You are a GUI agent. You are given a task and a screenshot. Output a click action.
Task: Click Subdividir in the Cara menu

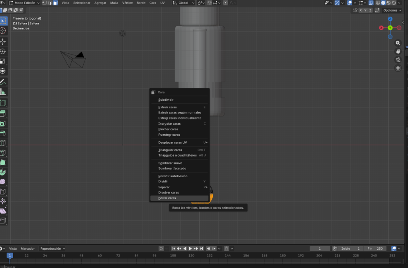click(x=166, y=100)
